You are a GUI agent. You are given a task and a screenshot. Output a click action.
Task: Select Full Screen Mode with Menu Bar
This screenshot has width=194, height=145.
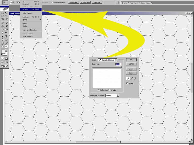[x=5, y=63]
